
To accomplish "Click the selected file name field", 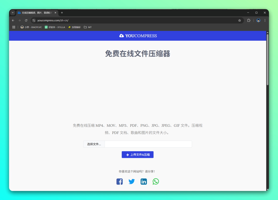I will (x=148, y=144).
